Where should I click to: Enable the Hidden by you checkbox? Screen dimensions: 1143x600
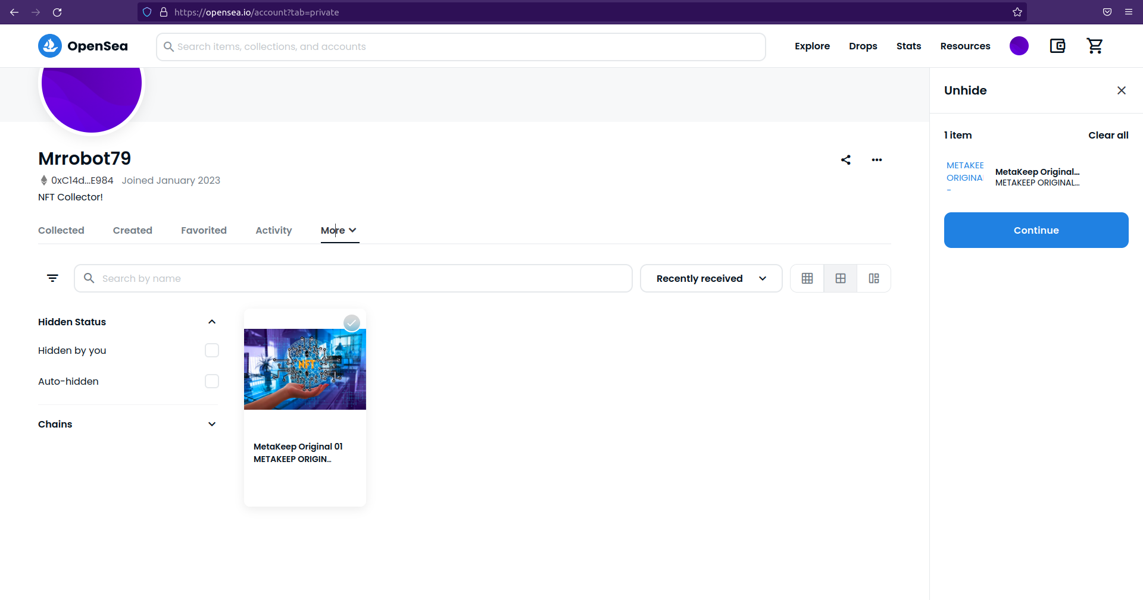(x=212, y=350)
